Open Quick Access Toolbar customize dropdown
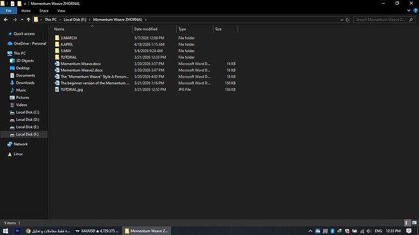The height and width of the screenshot is (235, 419). tap(25, 4)
